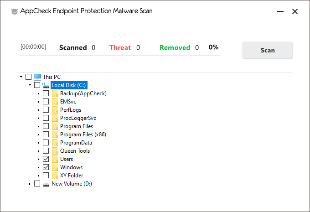The height and width of the screenshot is (212, 310).
Task: Click the Queen Tools folder icon
Action: pyautogui.click(x=55, y=151)
